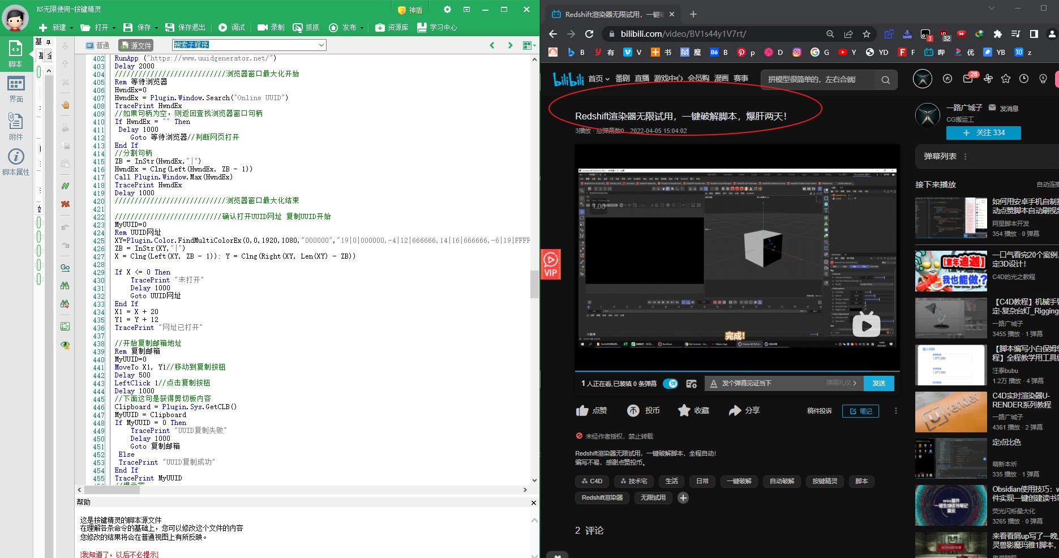Screen dimensions: 1059x558
Task: Open the 漫画 nav item on bilibili
Action: tap(721, 79)
